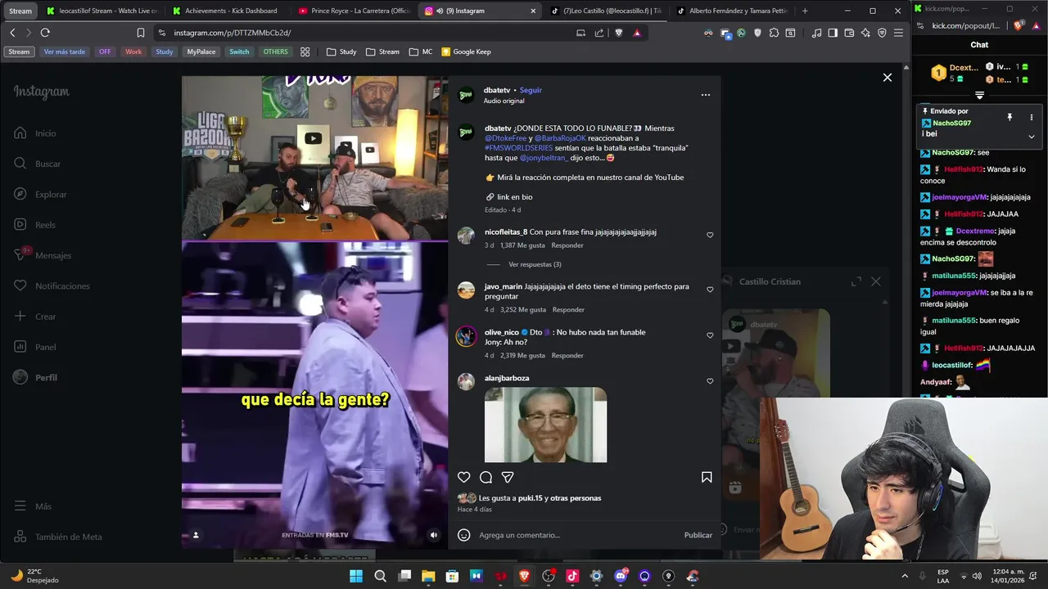Open Mensajes in Instagram sidebar
Screen dimensions: 1048x589
point(43,255)
